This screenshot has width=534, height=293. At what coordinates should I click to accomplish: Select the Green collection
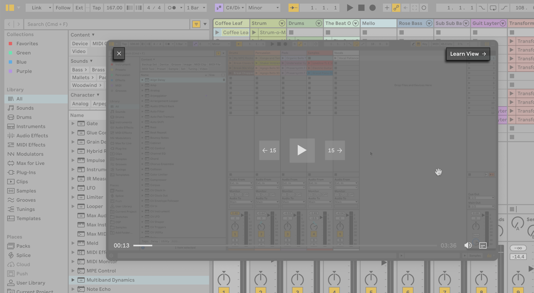point(23,53)
